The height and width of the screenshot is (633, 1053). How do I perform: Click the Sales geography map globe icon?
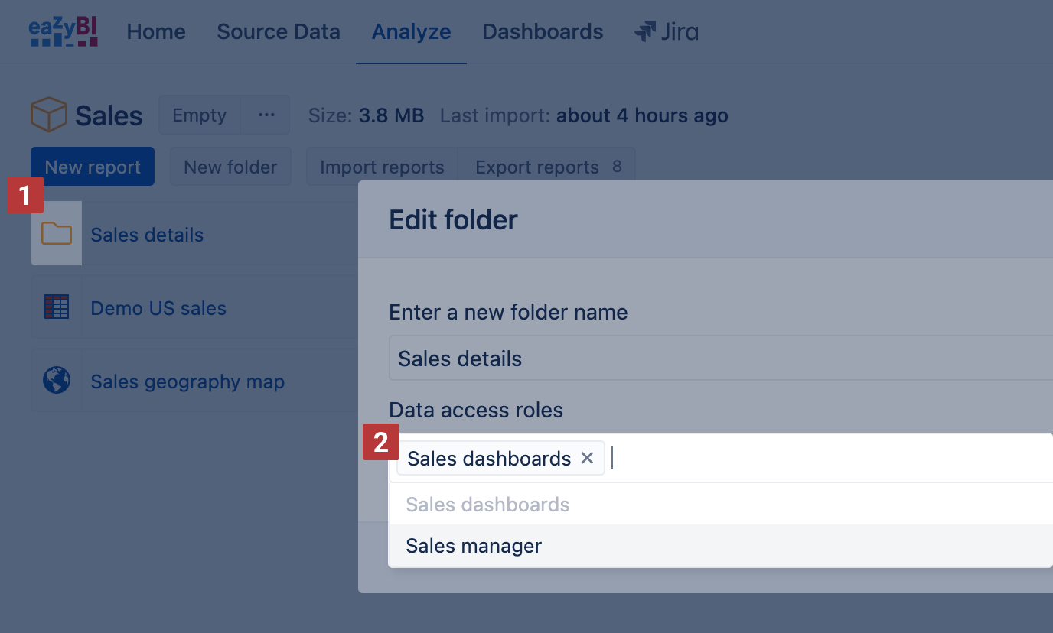(x=57, y=381)
